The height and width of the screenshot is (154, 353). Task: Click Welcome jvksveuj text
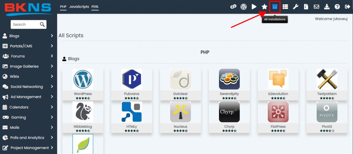pos(331,19)
